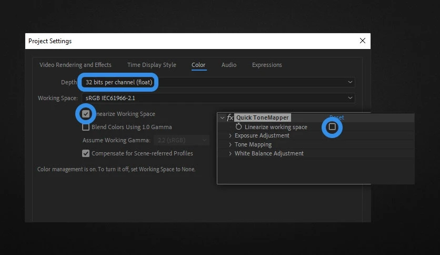This screenshot has width=440, height=255.
Task: Select the Quick ToneMapper effect name
Action: (263, 117)
